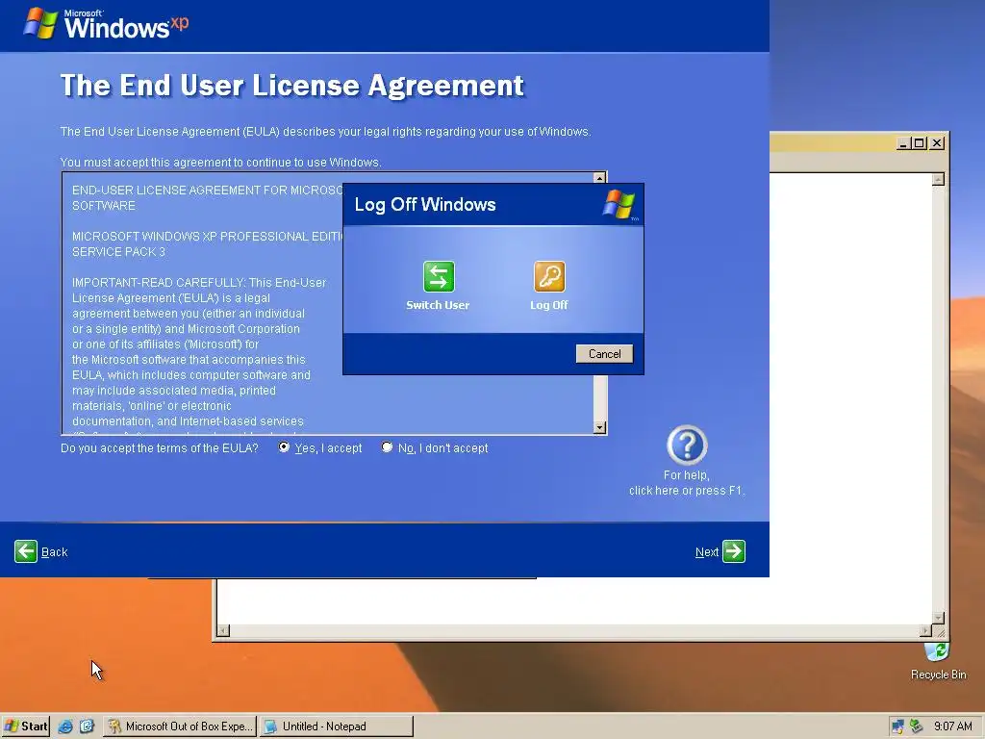Click 'The End User License Agreement' heading
985x739 pixels.
click(292, 86)
